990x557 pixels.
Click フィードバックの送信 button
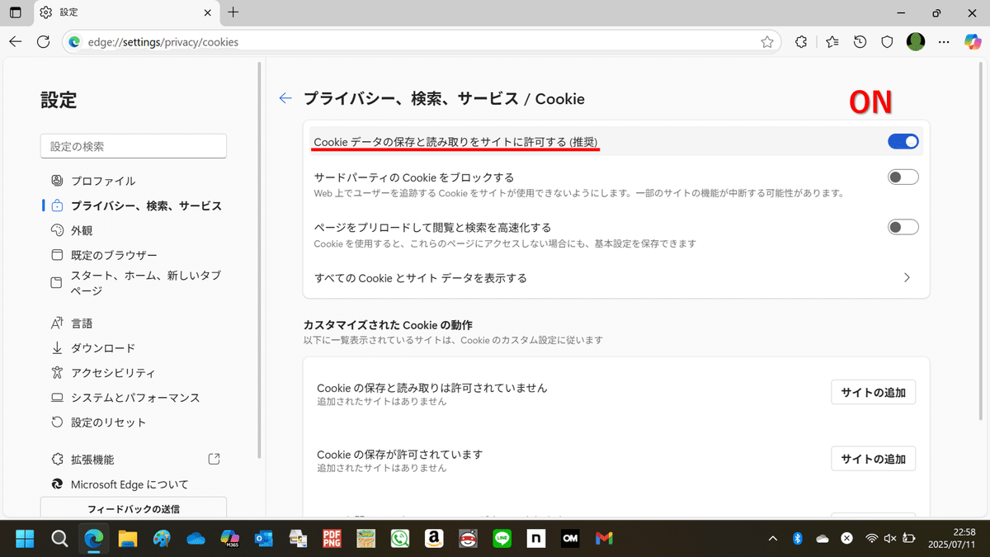coord(134,508)
